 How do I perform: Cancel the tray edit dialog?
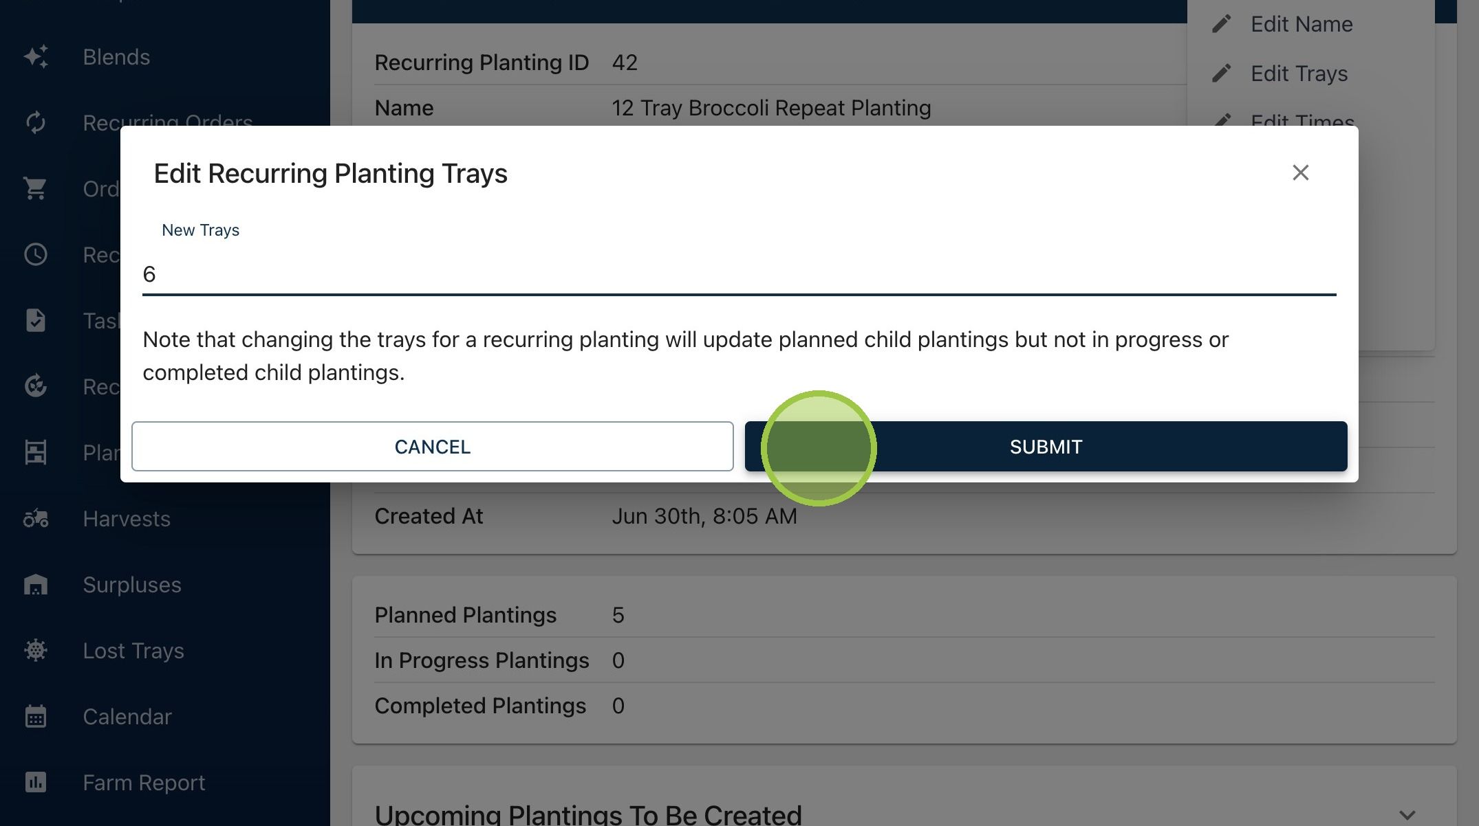(433, 447)
